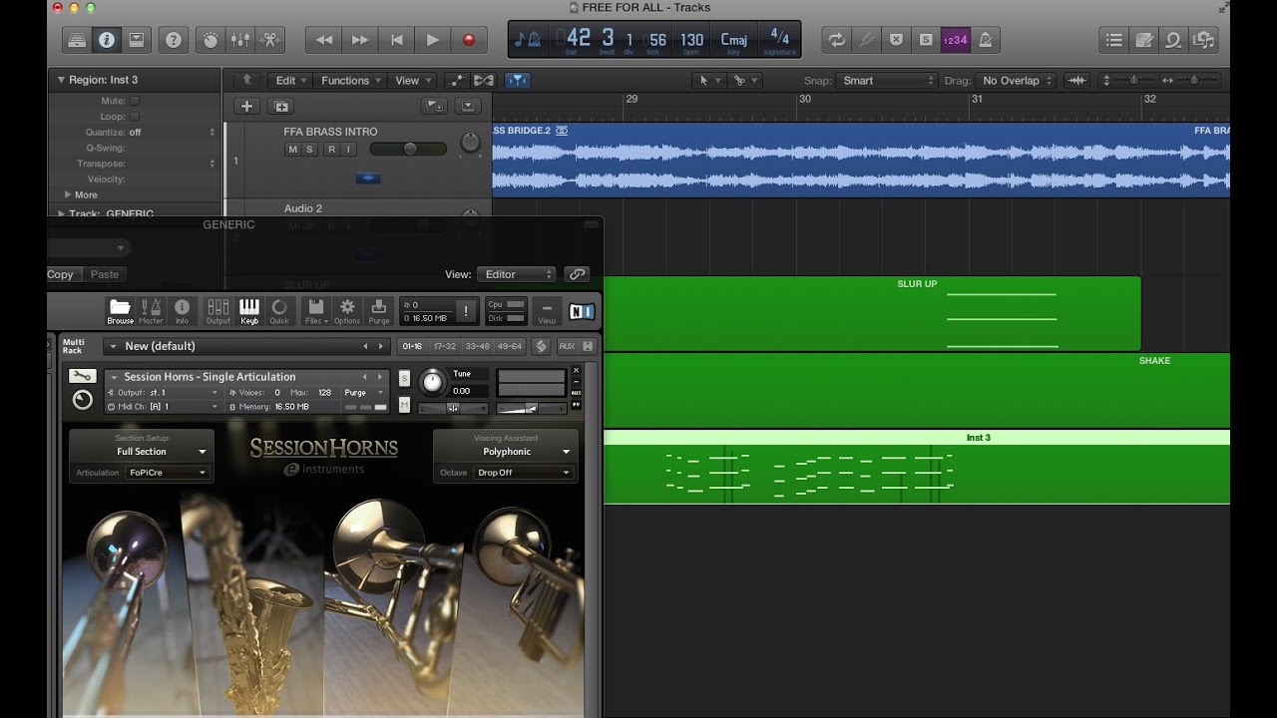1277x718 pixels.
Task: Click the FFA BRASS INTRO volume slider
Action: 408,149
